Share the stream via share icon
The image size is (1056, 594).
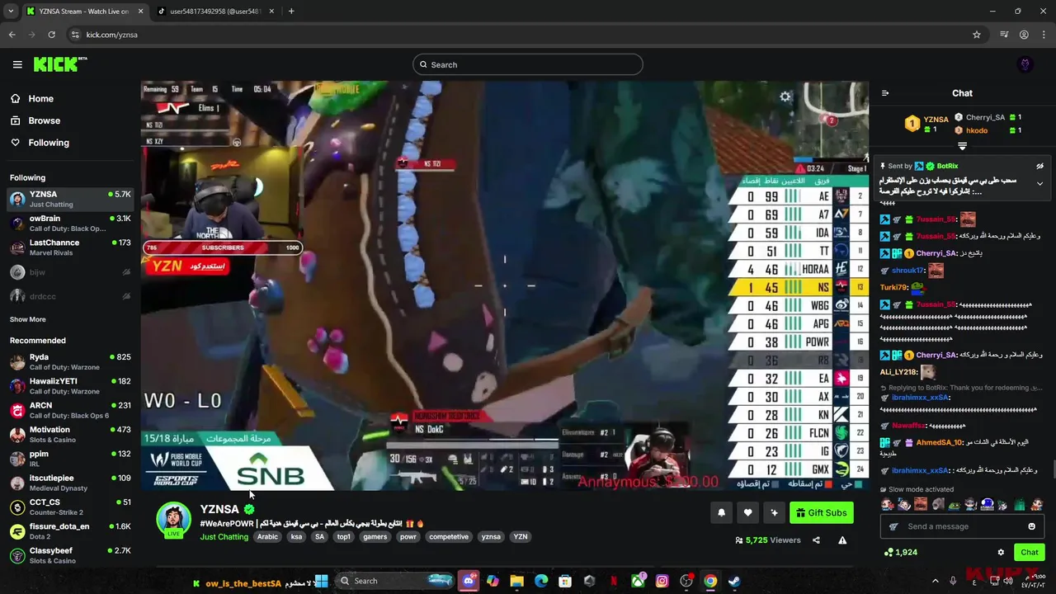point(816,540)
